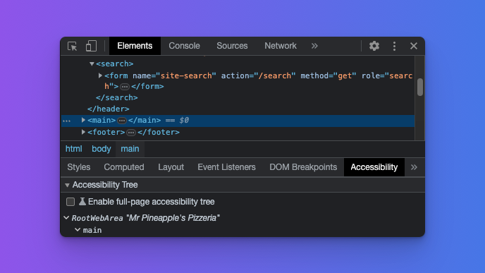Open DevTools settings gear
485x273 pixels.
(x=374, y=46)
